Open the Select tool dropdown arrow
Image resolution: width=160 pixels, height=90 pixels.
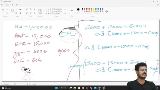12,13
